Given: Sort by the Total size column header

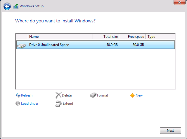Looking at the screenshot, I should (x=106, y=36).
